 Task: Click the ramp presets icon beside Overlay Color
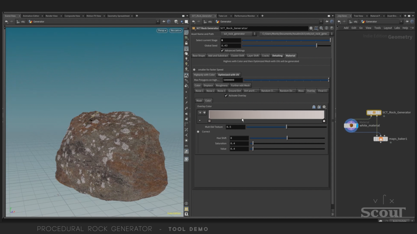(x=314, y=107)
